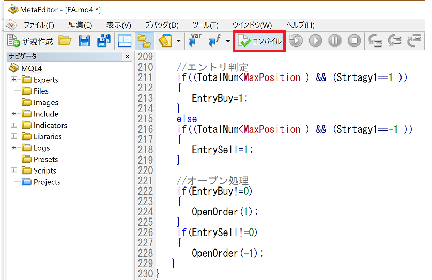
Task: Open the ファイル(F) menu
Action: click(39, 25)
